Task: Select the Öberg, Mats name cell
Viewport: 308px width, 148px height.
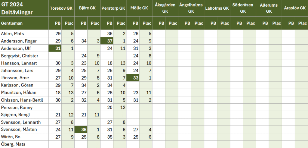Action: [x=24, y=144]
